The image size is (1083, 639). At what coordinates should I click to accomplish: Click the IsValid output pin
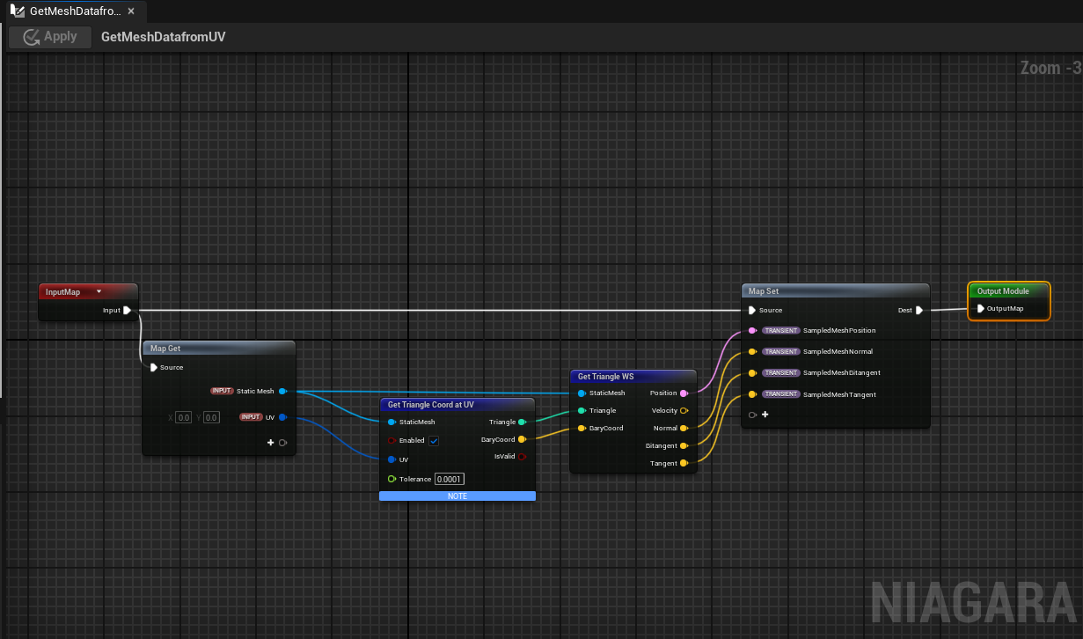coord(522,457)
